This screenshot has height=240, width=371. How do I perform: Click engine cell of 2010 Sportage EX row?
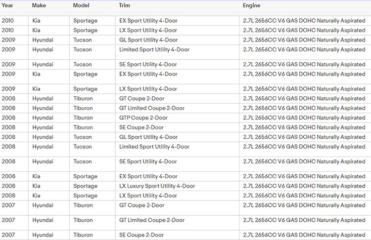point(304,21)
